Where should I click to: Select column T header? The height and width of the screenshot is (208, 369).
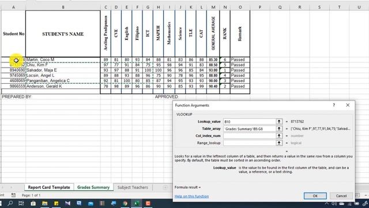point(339,8)
